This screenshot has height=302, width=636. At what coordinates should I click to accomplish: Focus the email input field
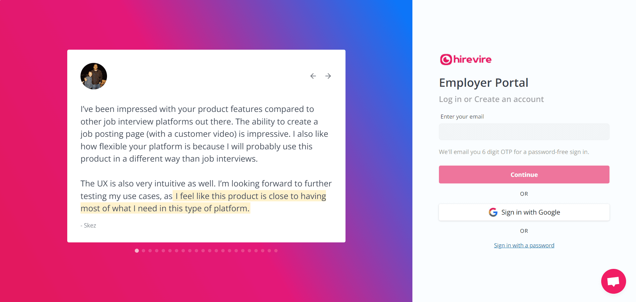[x=524, y=132]
